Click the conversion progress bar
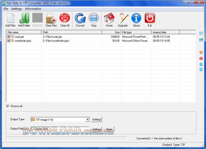 66,138
